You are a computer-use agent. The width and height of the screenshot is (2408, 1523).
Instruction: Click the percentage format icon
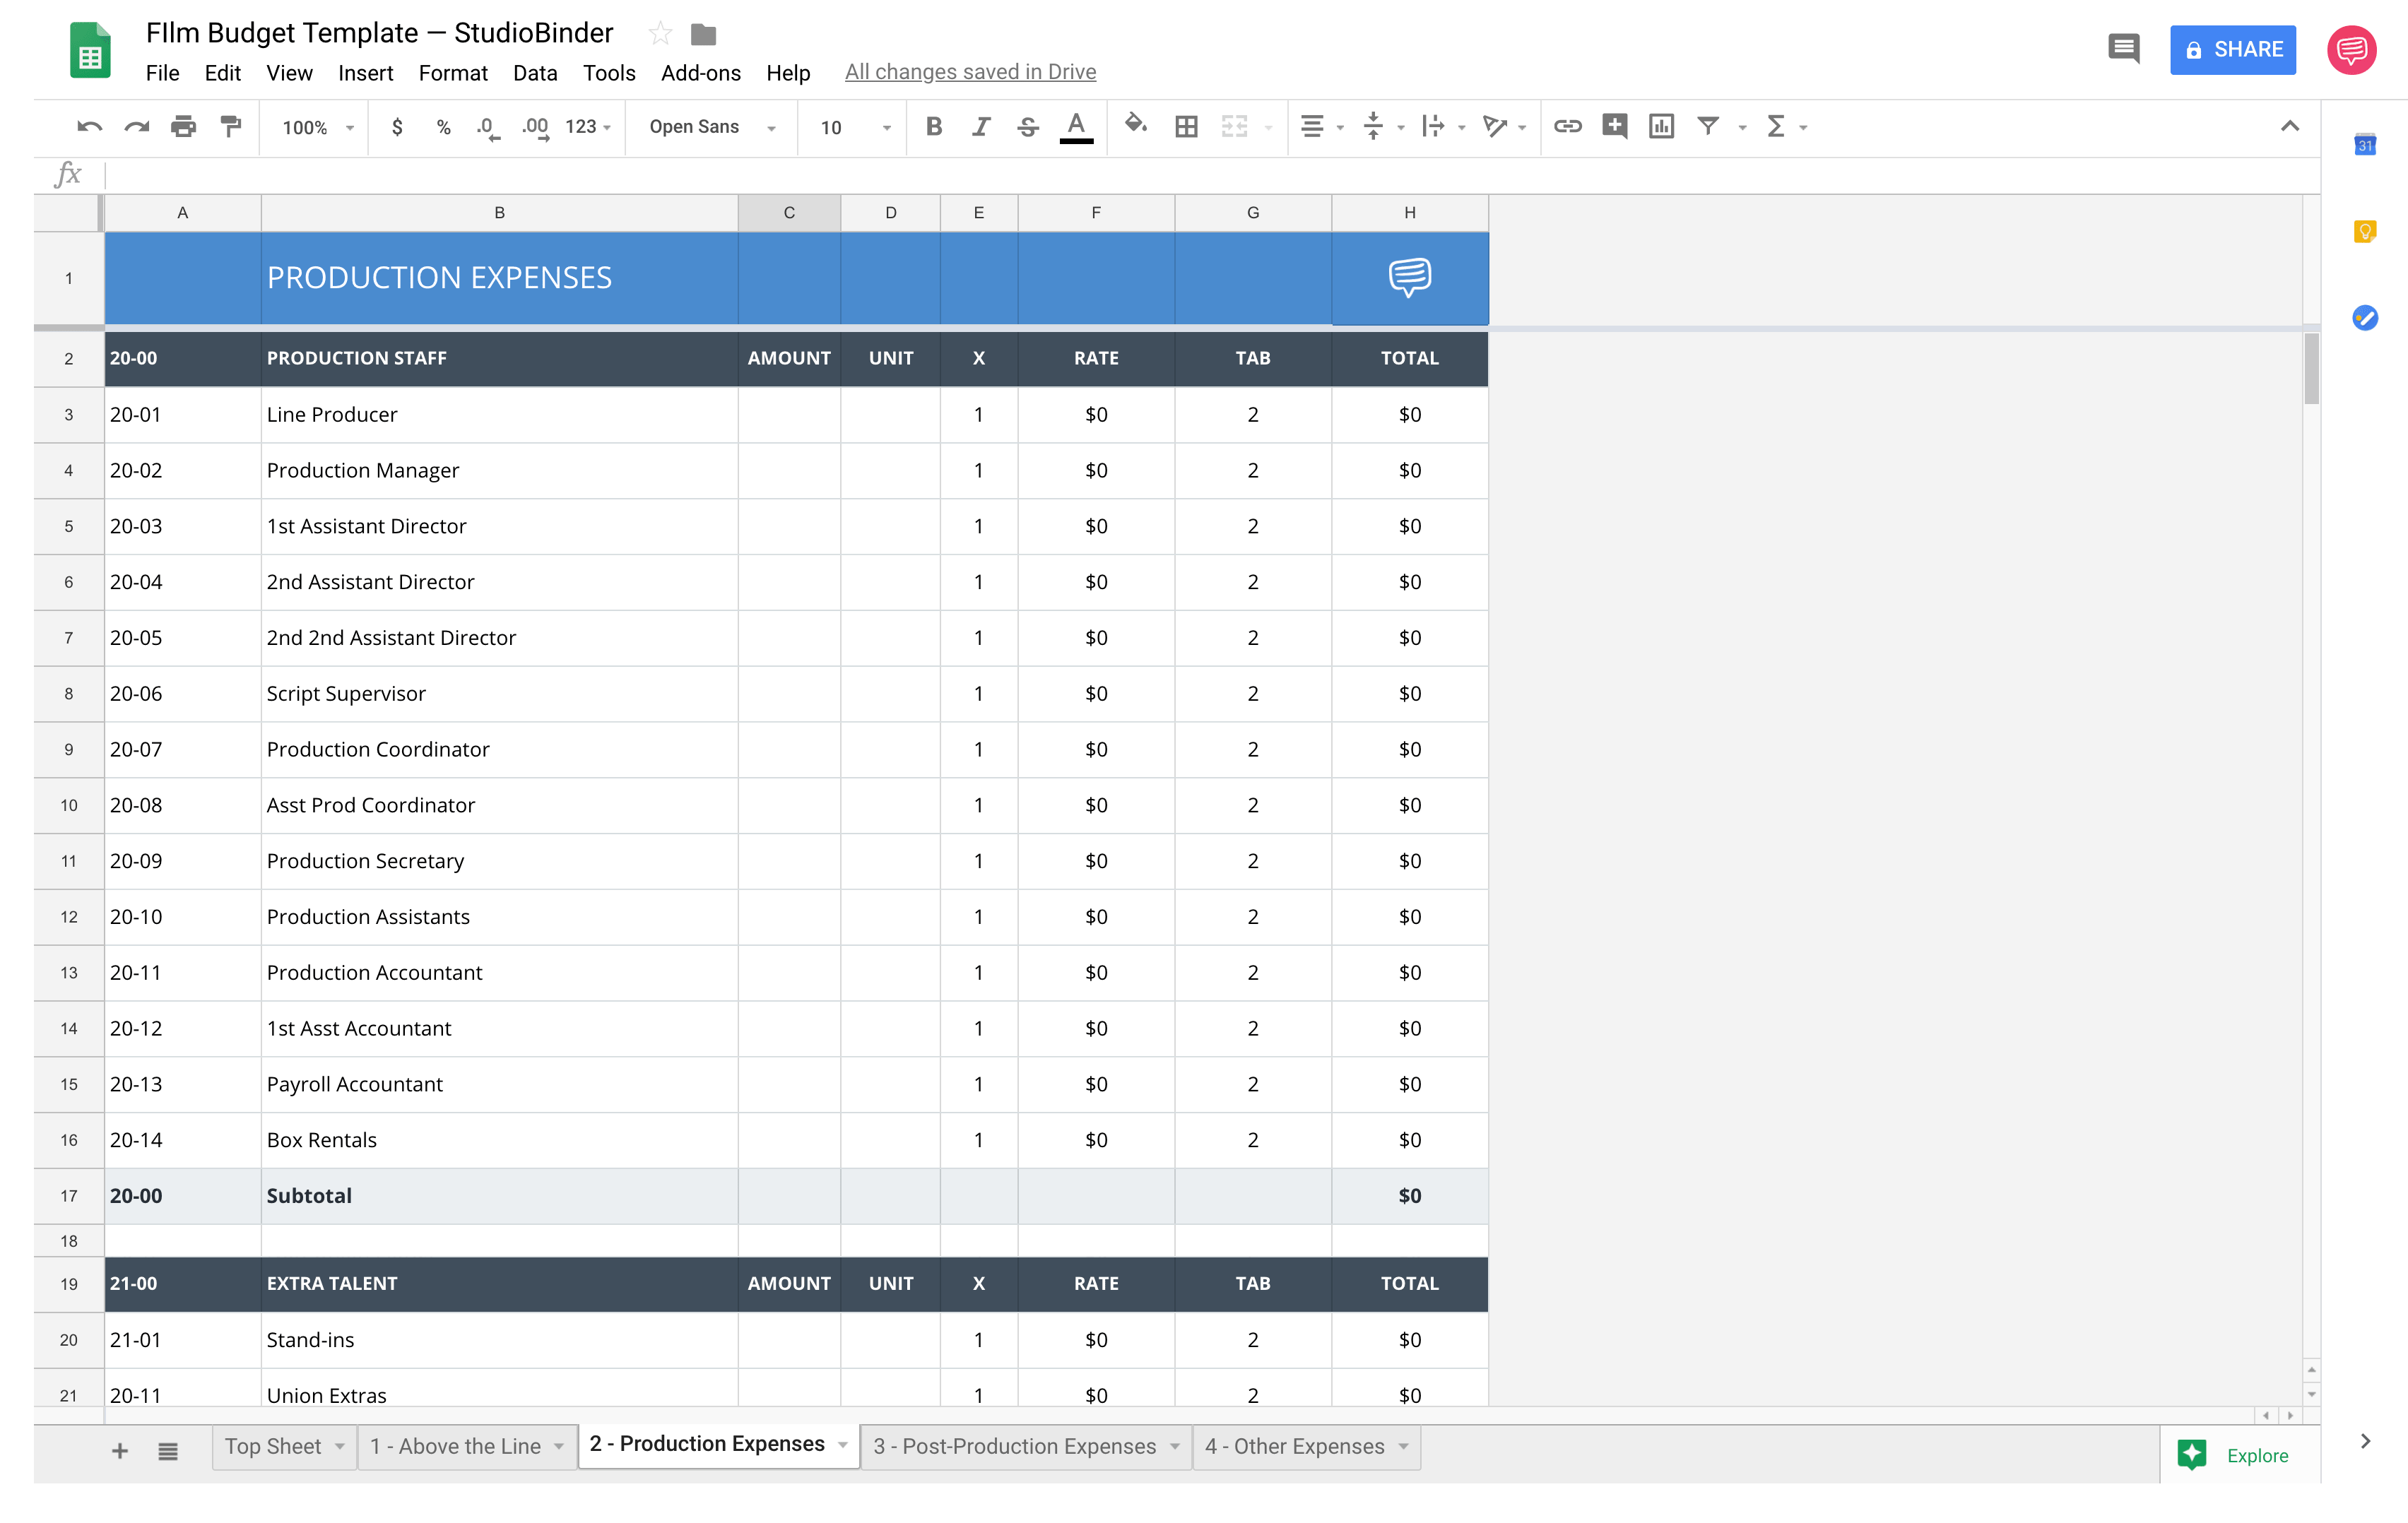(x=439, y=124)
